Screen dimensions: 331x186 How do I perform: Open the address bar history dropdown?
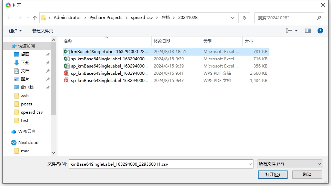pos(233,18)
